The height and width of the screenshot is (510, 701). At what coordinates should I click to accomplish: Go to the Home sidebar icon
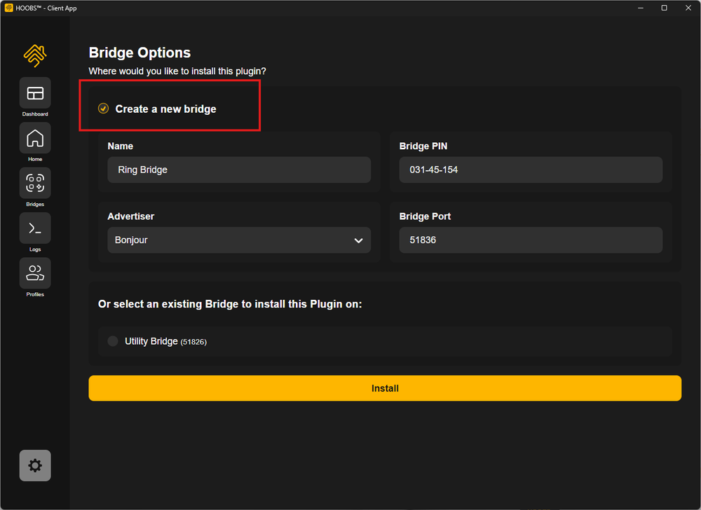35,138
